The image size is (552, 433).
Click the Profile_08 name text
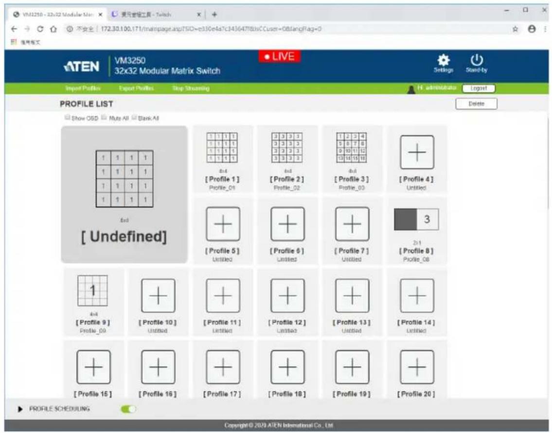point(416,259)
